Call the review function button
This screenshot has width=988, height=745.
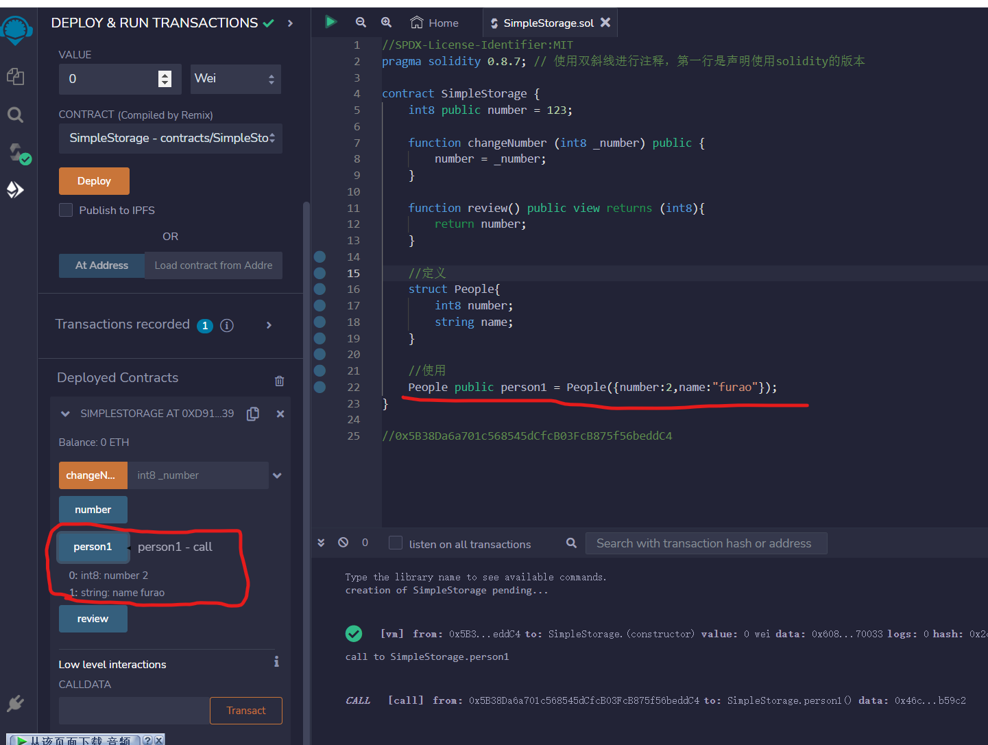click(93, 619)
